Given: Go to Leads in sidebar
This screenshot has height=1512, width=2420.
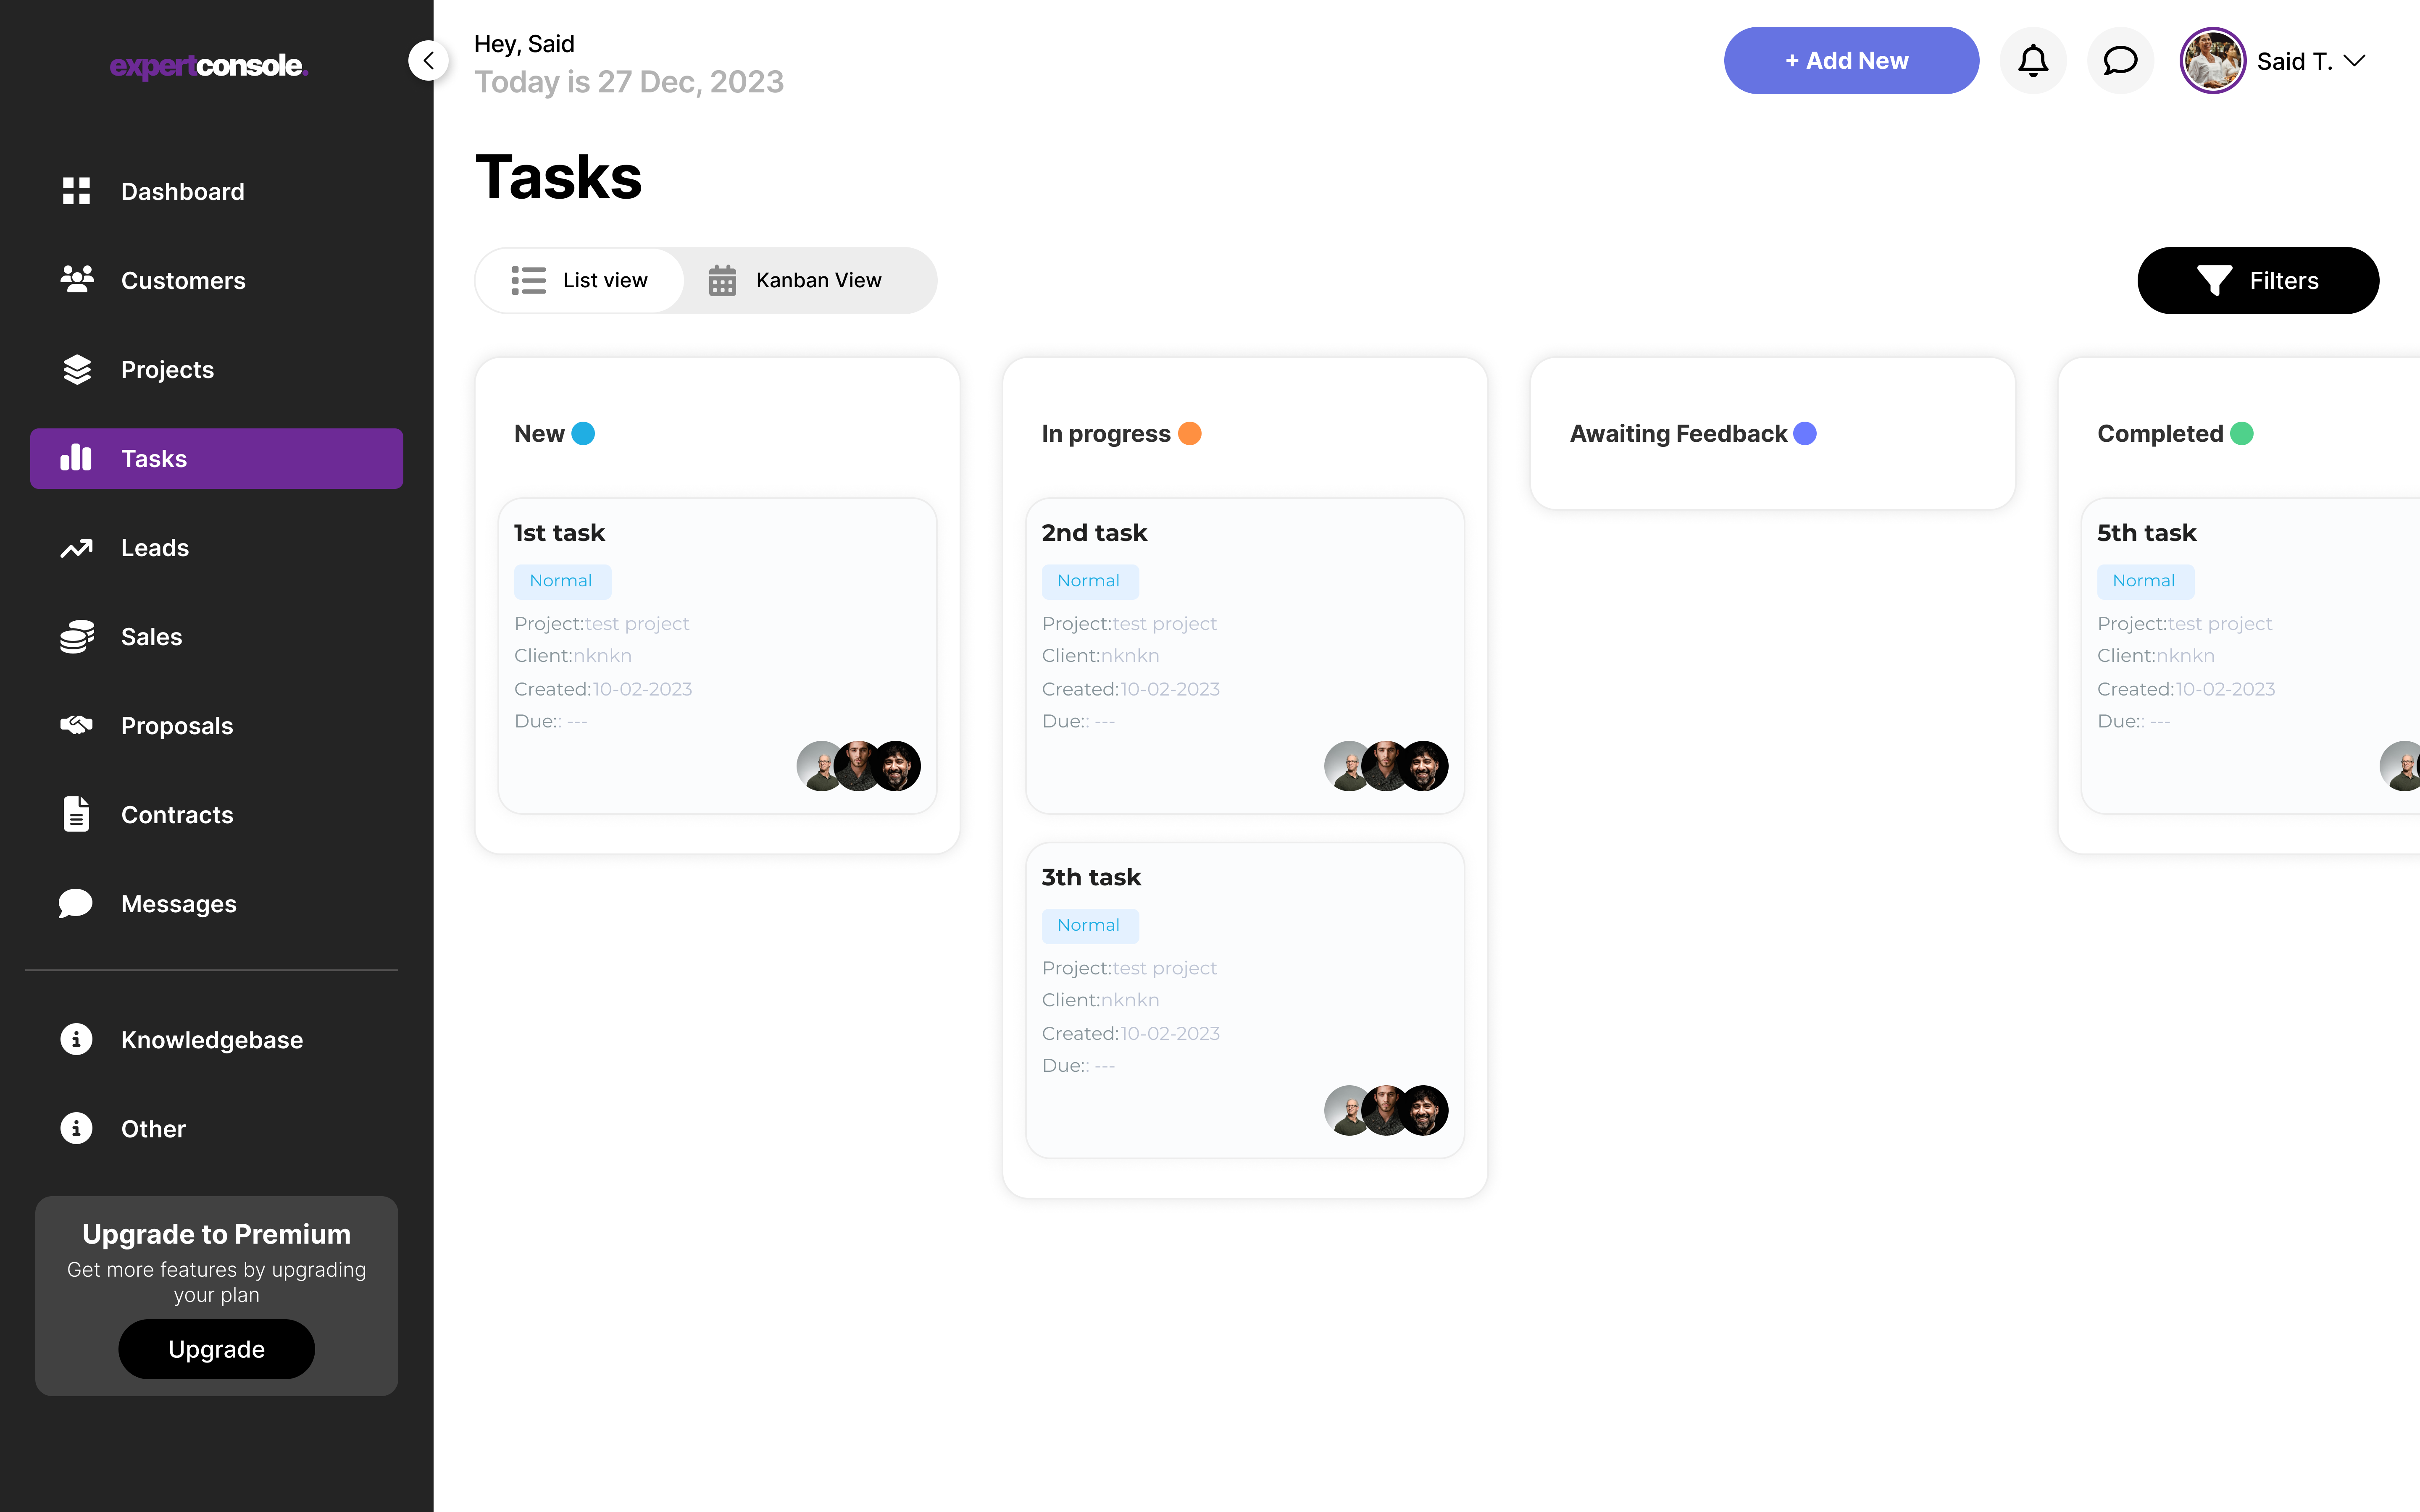Looking at the screenshot, I should point(154,547).
